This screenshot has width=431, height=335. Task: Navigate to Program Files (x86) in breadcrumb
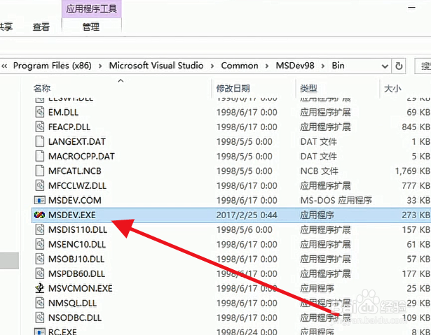click(x=53, y=66)
